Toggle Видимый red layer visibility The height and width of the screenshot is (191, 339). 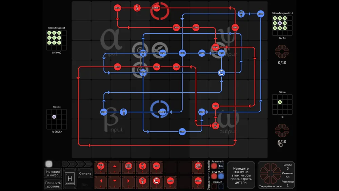click(x=214, y=176)
